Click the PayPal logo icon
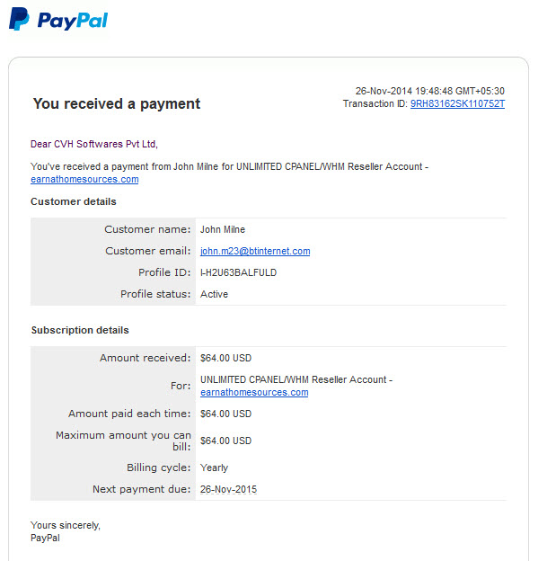547x561 pixels. [x=19, y=19]
